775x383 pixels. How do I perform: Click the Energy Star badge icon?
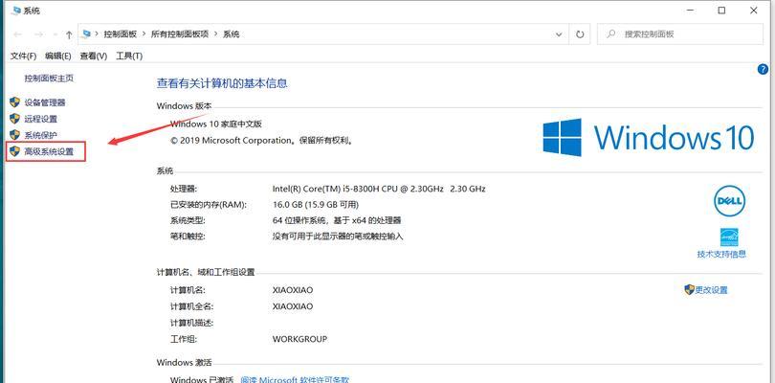pyautogui.click(x=729, y=237)
